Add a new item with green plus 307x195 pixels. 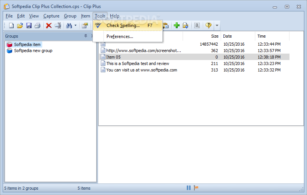177,25
